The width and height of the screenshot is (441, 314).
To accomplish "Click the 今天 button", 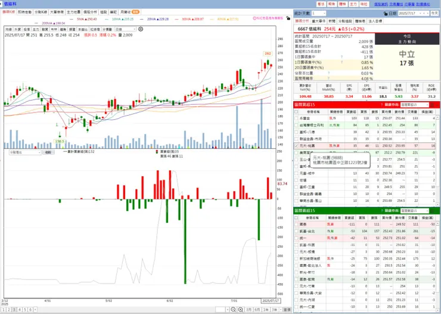I will pyautogui.click(x=434, y=14).
